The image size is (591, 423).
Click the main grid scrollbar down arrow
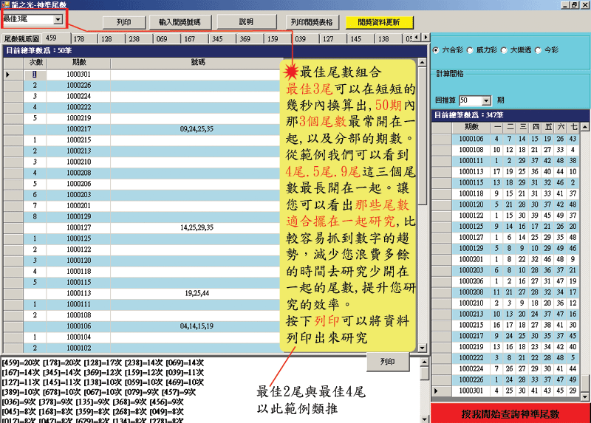tap(422, 348)
